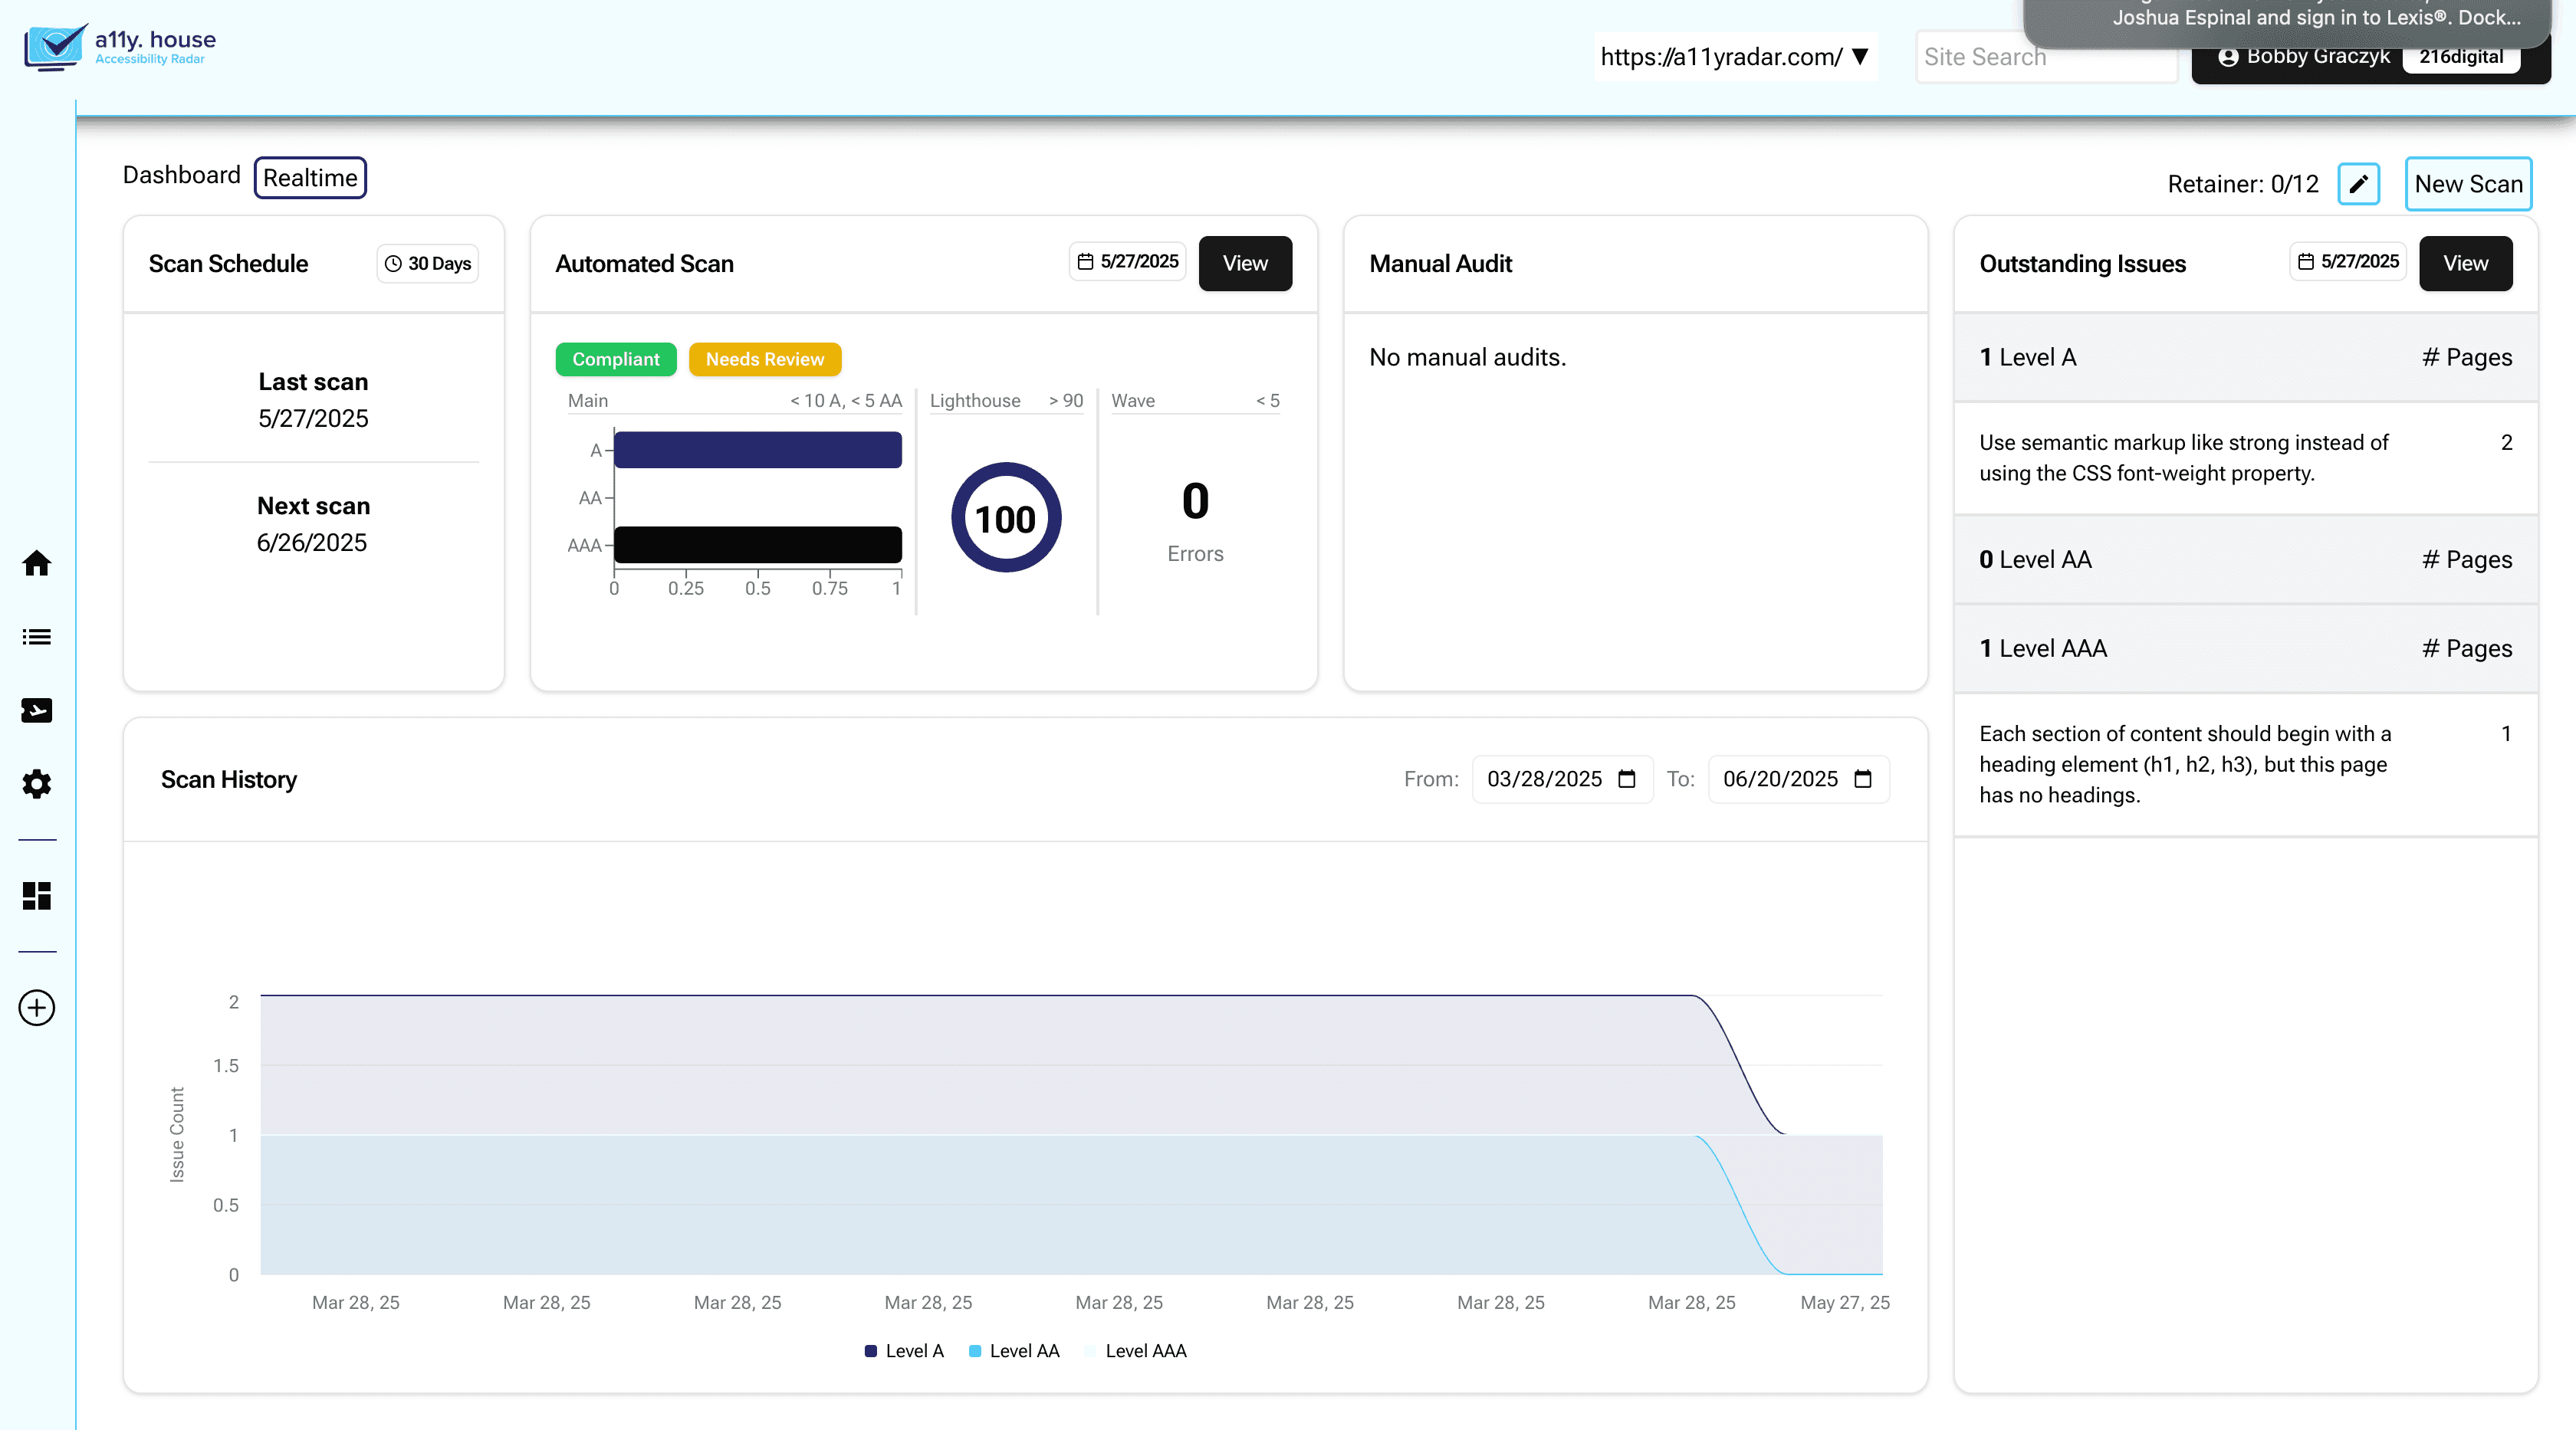Click the New Scan button
The image size is (2576, 1430).
[2467, 184]
